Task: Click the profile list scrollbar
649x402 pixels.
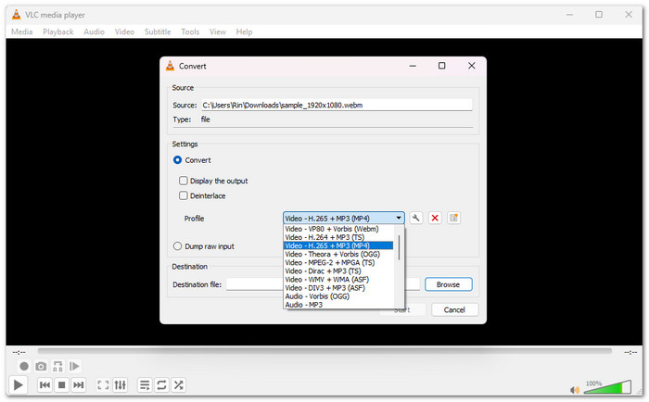Action: [x=399, y=247]
